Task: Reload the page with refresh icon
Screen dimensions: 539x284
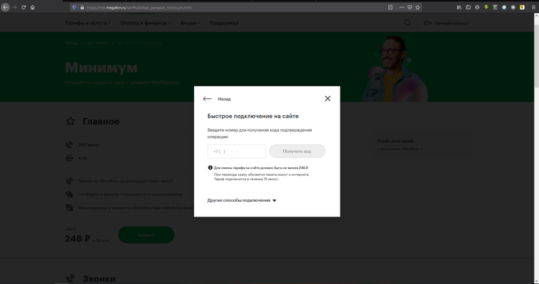Action: pyautogui.click(x=24, y=7)
